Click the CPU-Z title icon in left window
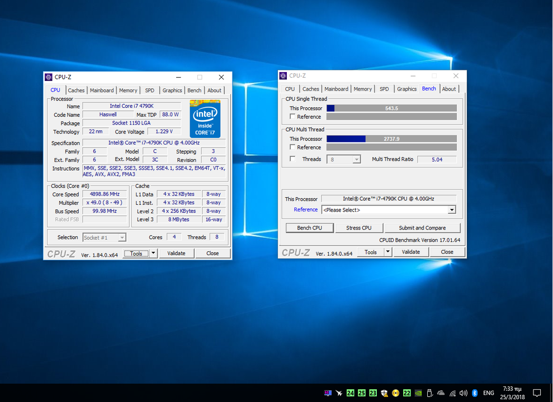The height and width of the screenshot is (402, 553). pyautogui.click(x=49, y=77)
